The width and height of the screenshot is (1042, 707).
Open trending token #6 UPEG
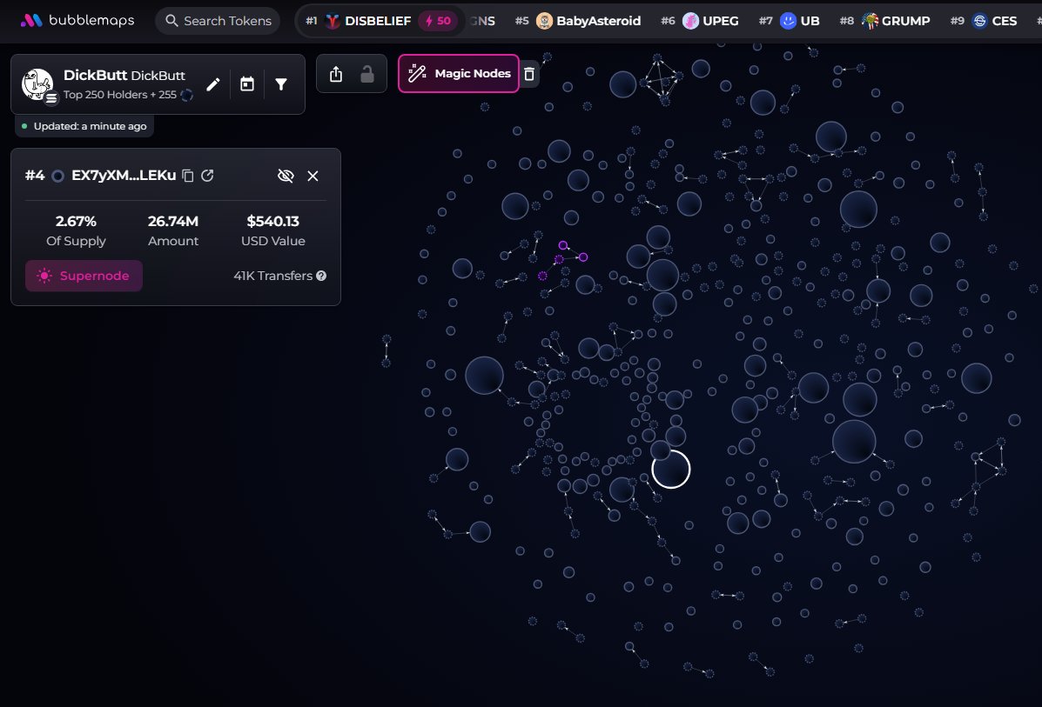tap(700, 21)
